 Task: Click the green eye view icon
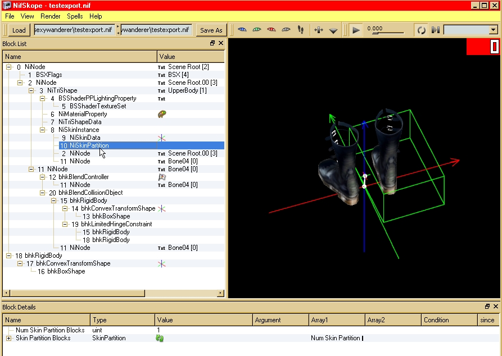click(x=257, y=30)
